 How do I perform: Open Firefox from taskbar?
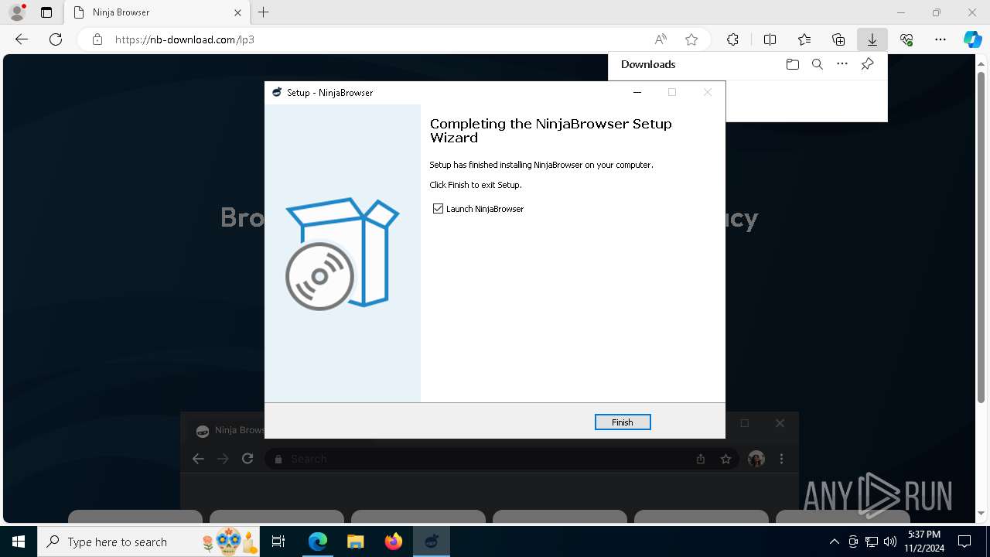pyautogui.click(x=393, y=542)
